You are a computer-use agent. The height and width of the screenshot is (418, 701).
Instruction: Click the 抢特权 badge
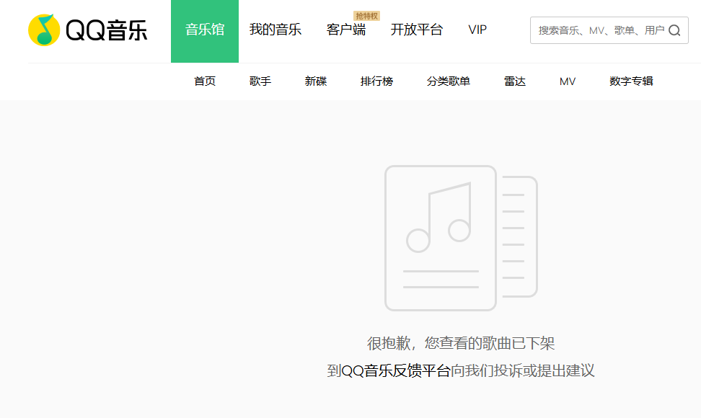pos(366,16)
